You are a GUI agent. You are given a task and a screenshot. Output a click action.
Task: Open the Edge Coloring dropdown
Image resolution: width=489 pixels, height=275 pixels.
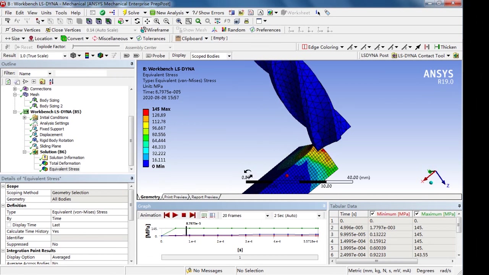pos(342,47)
